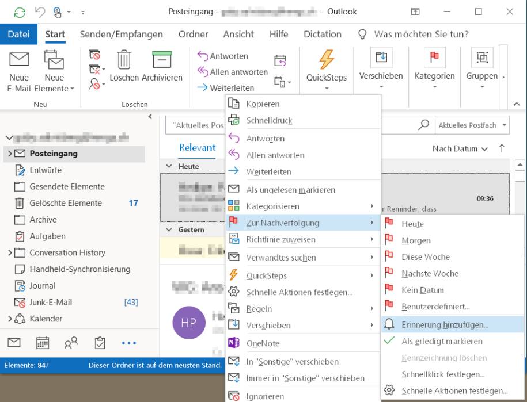Open Nach Datum sort dropdown
The image size is (527, 402).
[460, 148]
